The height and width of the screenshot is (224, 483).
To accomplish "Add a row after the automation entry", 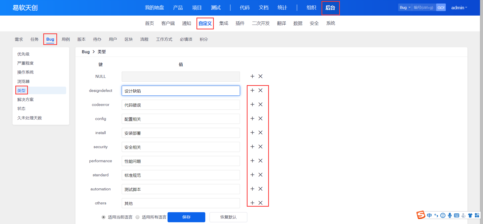I will [252, 189].
